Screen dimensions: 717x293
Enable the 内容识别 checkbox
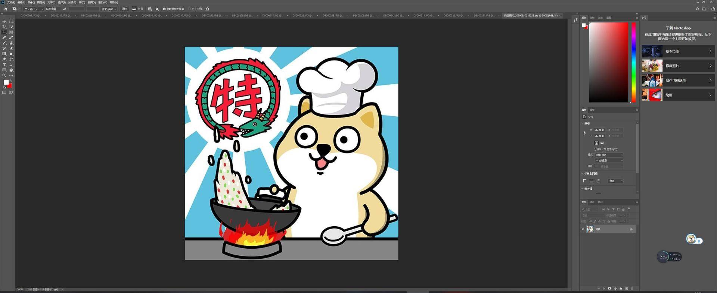(190, 9)
